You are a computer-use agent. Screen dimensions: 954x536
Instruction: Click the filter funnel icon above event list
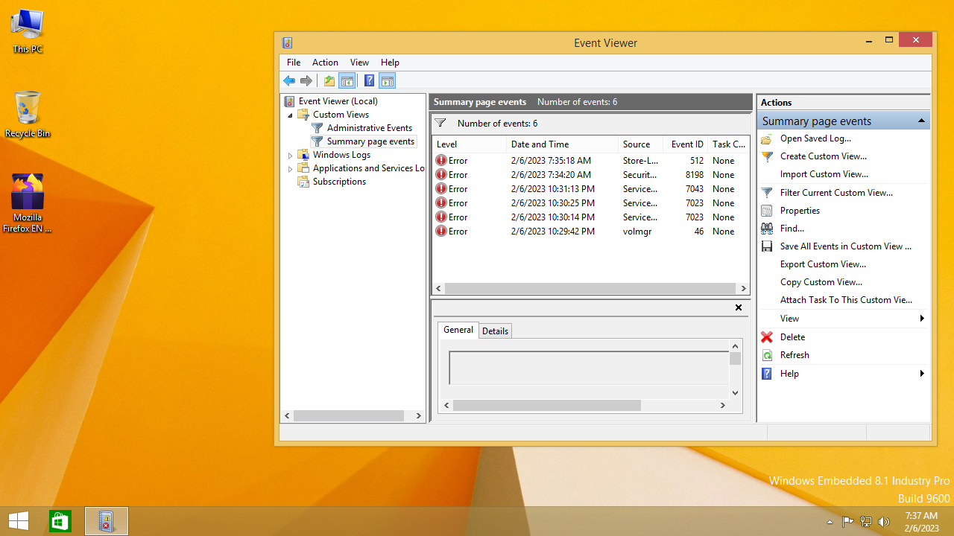(x=440, y=123)
